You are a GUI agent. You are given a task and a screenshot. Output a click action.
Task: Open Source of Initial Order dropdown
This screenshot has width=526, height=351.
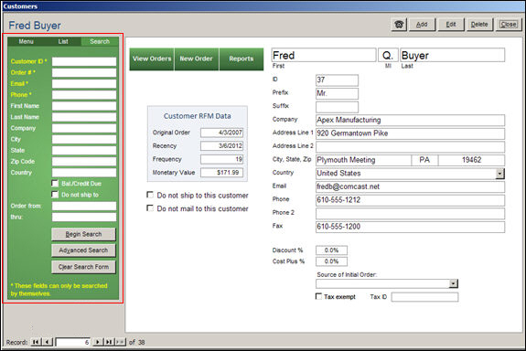pos(453,283)
